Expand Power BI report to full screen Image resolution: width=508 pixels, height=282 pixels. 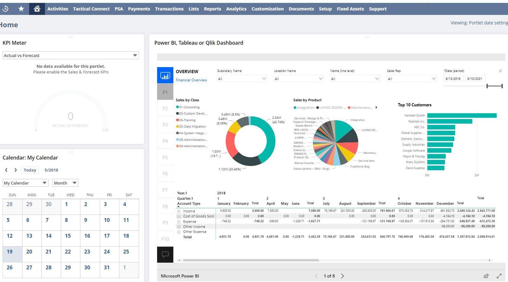499,276
